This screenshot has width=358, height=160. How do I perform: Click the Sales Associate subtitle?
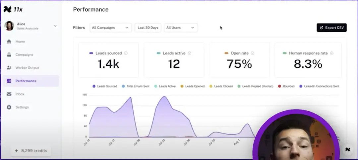point(28,29)
